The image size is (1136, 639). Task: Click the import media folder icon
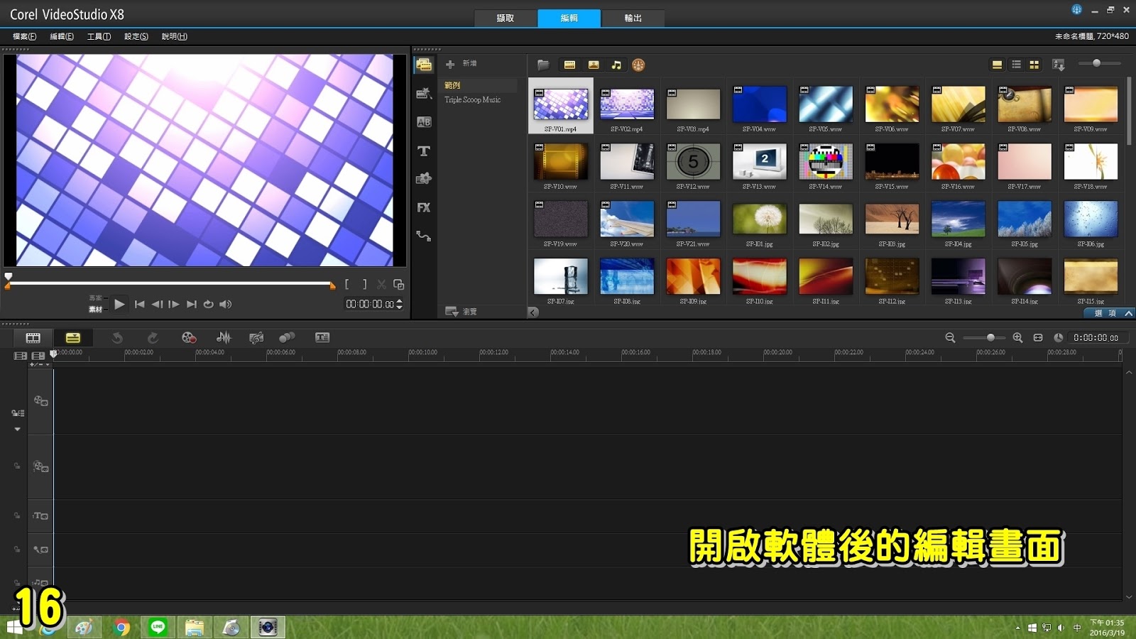tap(543, 65)
